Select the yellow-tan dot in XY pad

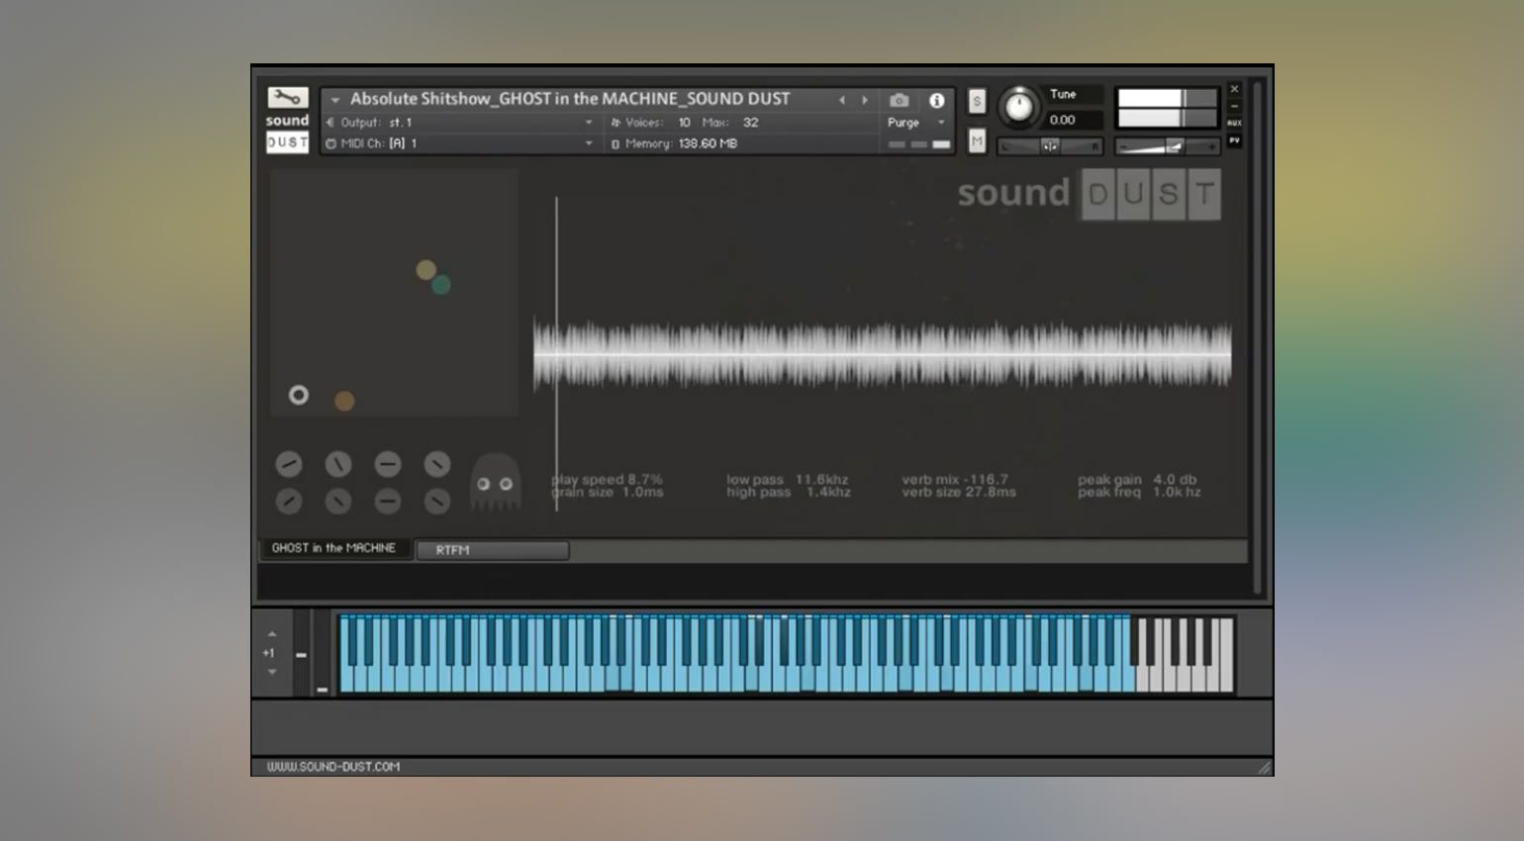[x=426, y=270]
